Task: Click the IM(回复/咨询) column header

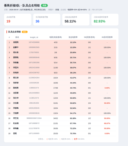Action: (89, 37)
